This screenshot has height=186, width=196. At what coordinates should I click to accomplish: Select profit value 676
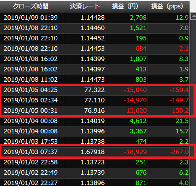point(141,172)
